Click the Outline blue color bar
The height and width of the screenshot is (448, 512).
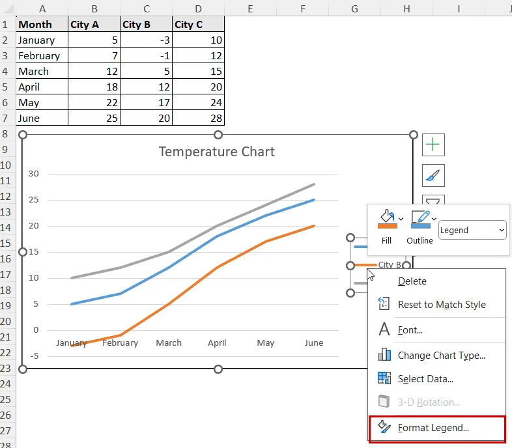click(x=421, y=226)
